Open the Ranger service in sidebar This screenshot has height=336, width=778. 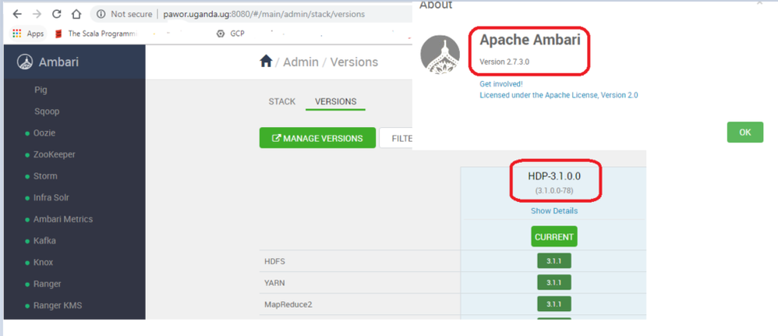pos(47,284)
